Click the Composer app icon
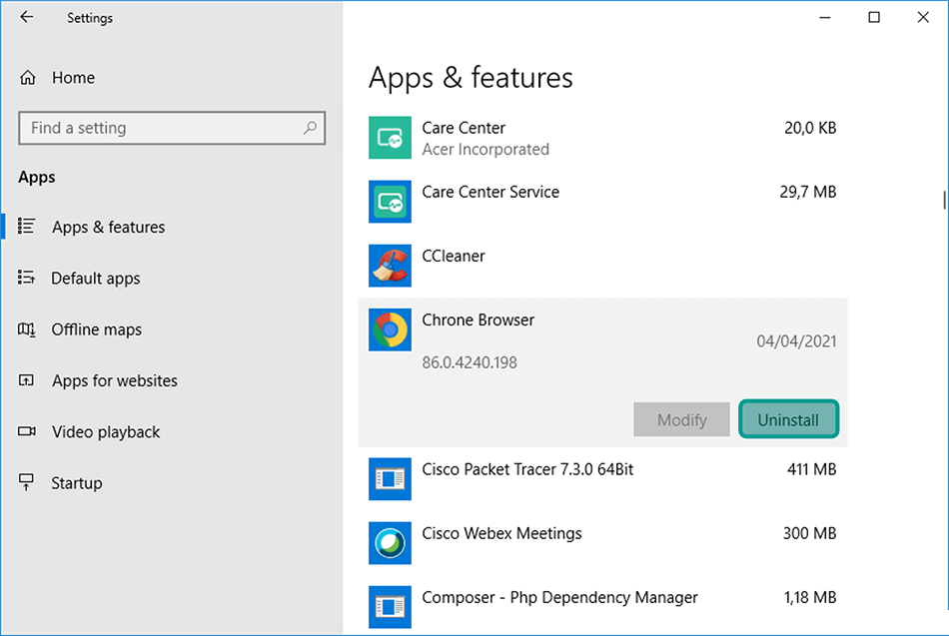 point(390,607)
